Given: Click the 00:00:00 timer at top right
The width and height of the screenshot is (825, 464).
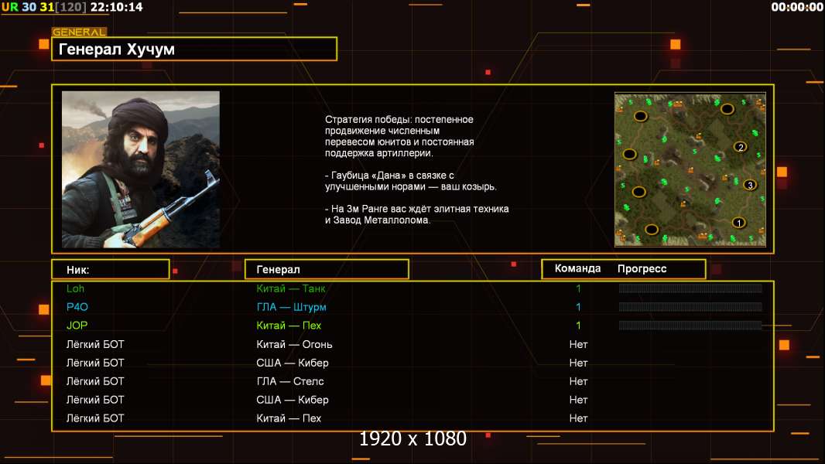Looking at the screenshot, I should tap(796, 7).
